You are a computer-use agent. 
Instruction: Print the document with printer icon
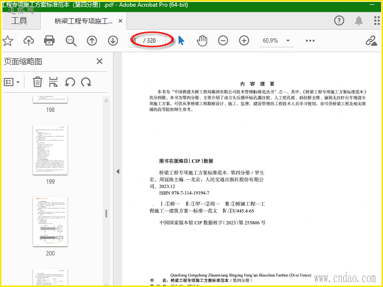(x=49, y=41)
